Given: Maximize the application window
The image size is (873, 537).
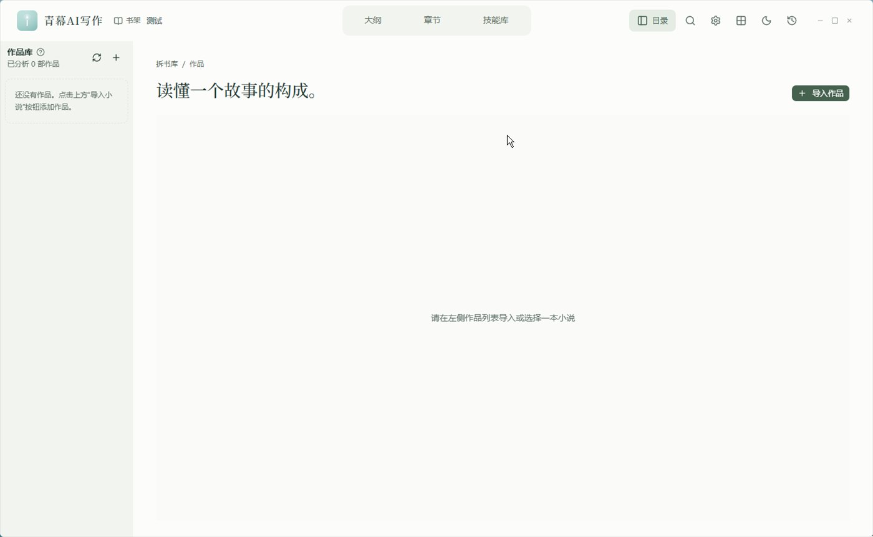Looking at the screenshot, I should (835, 21).
